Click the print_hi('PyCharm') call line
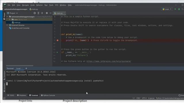 77,55
